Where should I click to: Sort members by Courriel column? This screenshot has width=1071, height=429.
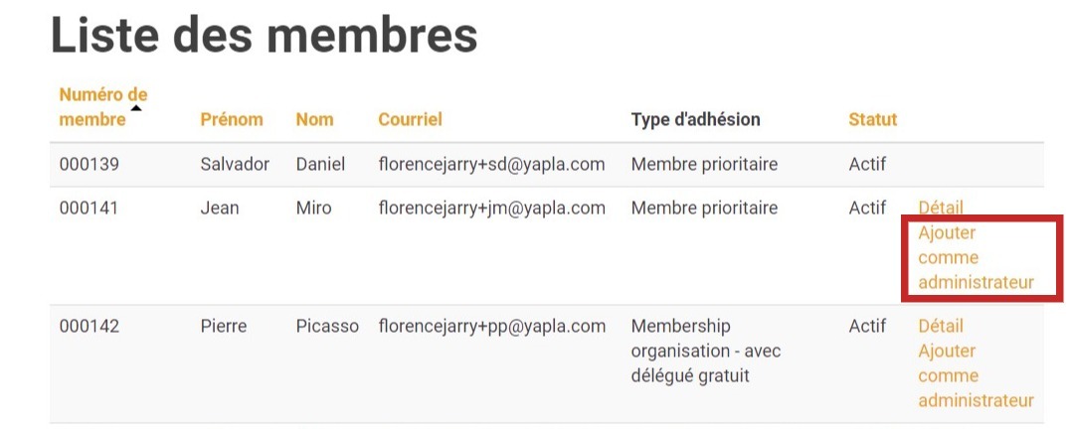point(410,119)
